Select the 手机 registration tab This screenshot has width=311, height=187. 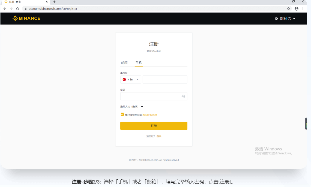coord(139,63)
